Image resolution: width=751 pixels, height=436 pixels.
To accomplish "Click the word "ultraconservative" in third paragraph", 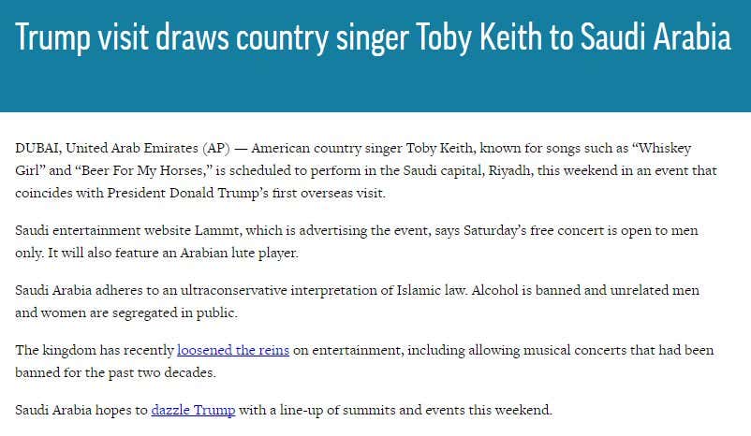I will pos(233,290).
